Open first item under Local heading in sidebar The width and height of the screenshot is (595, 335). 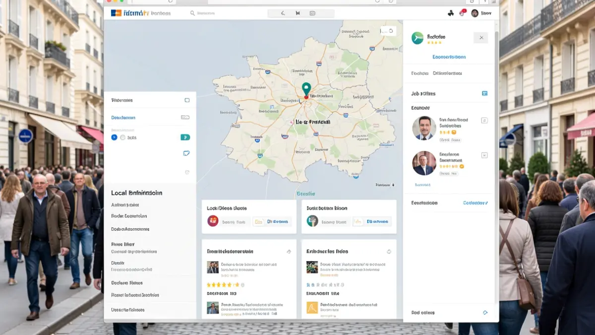click(x=125, y=205)
